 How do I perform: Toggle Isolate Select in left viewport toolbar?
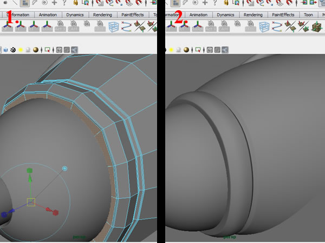(48, 50)
